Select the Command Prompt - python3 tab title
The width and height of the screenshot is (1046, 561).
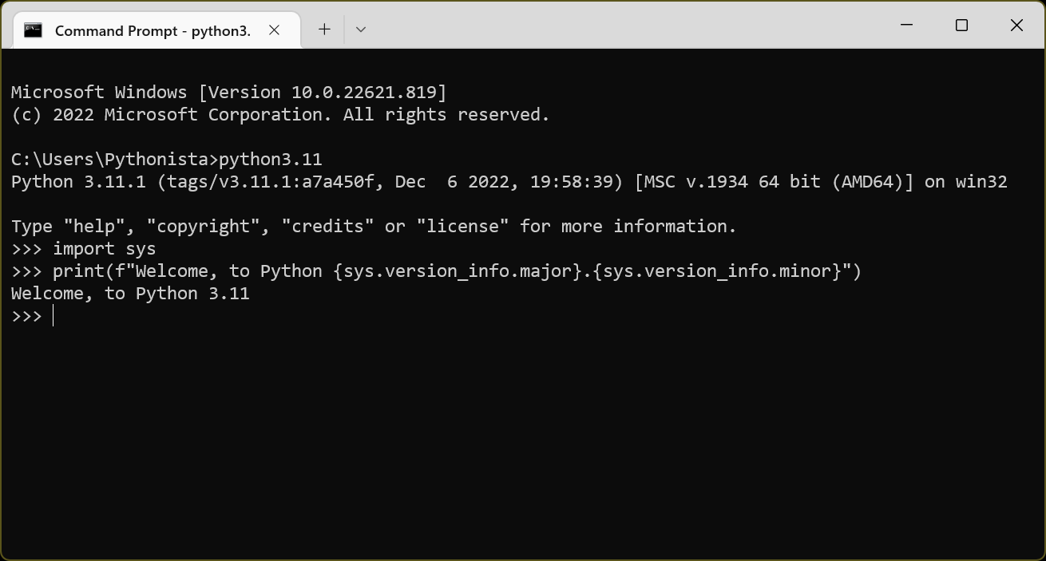(153, 30)
